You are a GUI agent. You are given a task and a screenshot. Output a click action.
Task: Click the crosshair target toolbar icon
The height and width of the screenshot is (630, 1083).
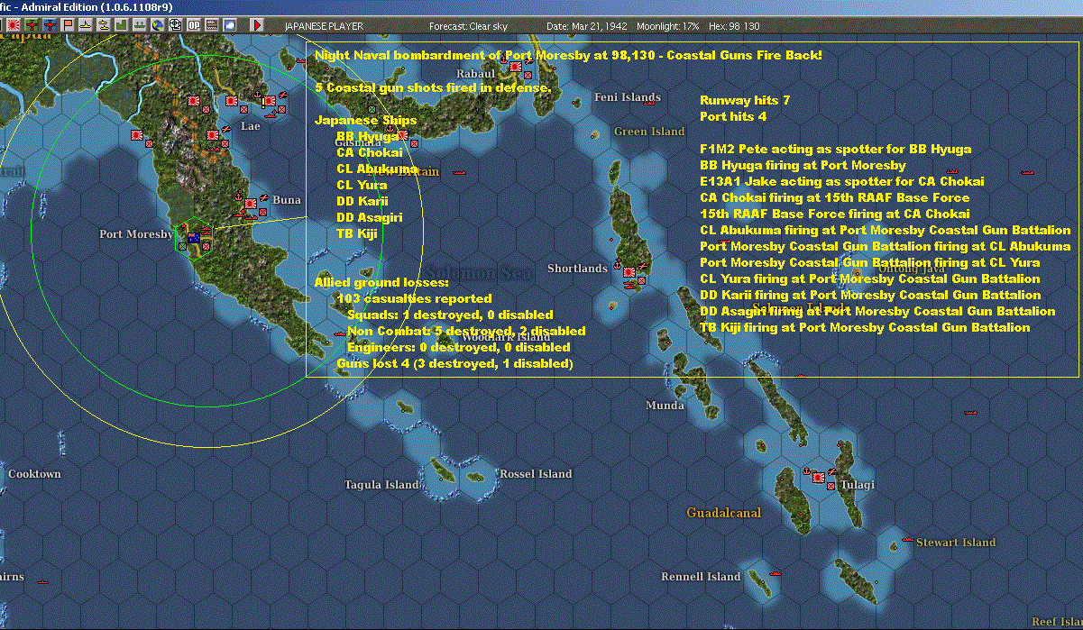pos(175,25)
